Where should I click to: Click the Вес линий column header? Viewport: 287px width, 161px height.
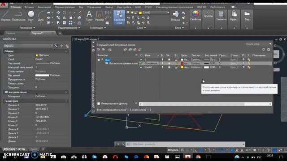(211, 55)
